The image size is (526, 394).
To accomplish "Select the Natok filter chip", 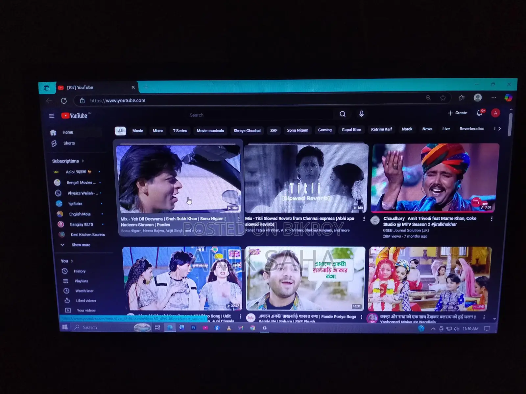I will (x=407, y=129).
